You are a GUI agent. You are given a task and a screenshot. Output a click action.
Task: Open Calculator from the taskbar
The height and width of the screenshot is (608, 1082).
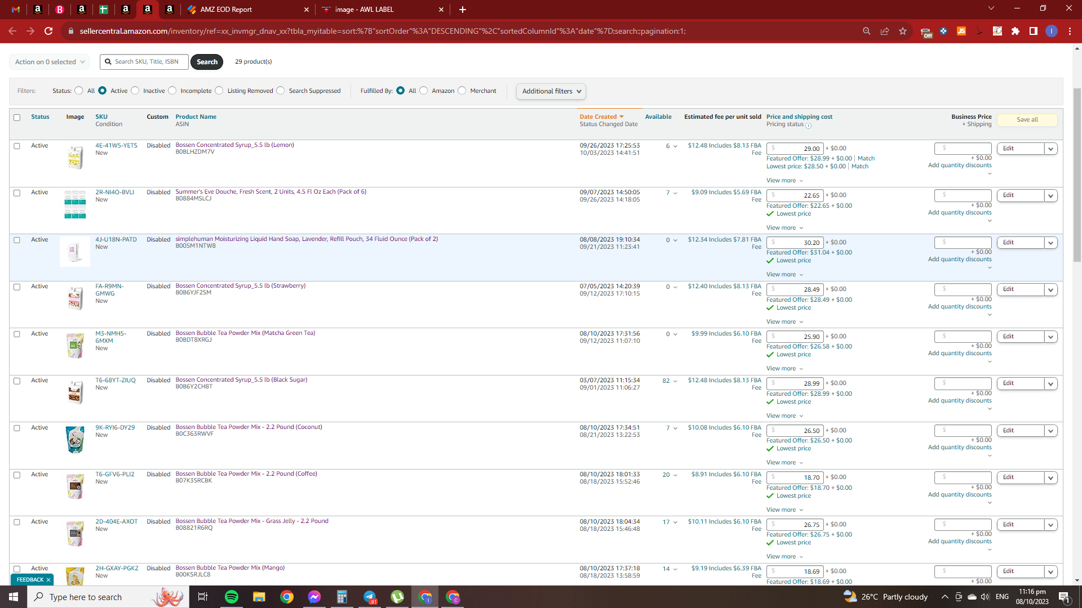click(342, 597)
